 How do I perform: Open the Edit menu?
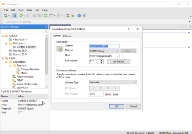pos(13,10)
